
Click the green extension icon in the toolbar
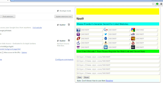pyautogui.click(x=157, y=4)
